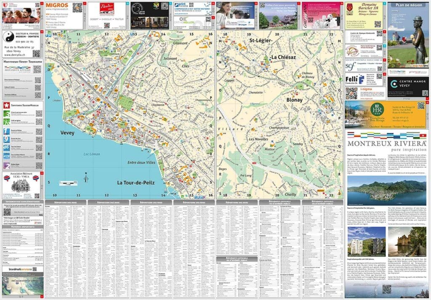Click the Clies map label
Image resolution: width=431 pixels, height=300 pixels.
point(186,66)
